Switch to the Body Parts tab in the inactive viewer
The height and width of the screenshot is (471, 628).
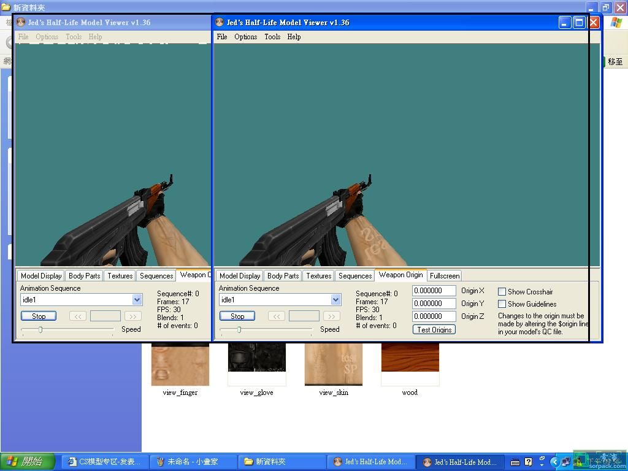[84, 275]
